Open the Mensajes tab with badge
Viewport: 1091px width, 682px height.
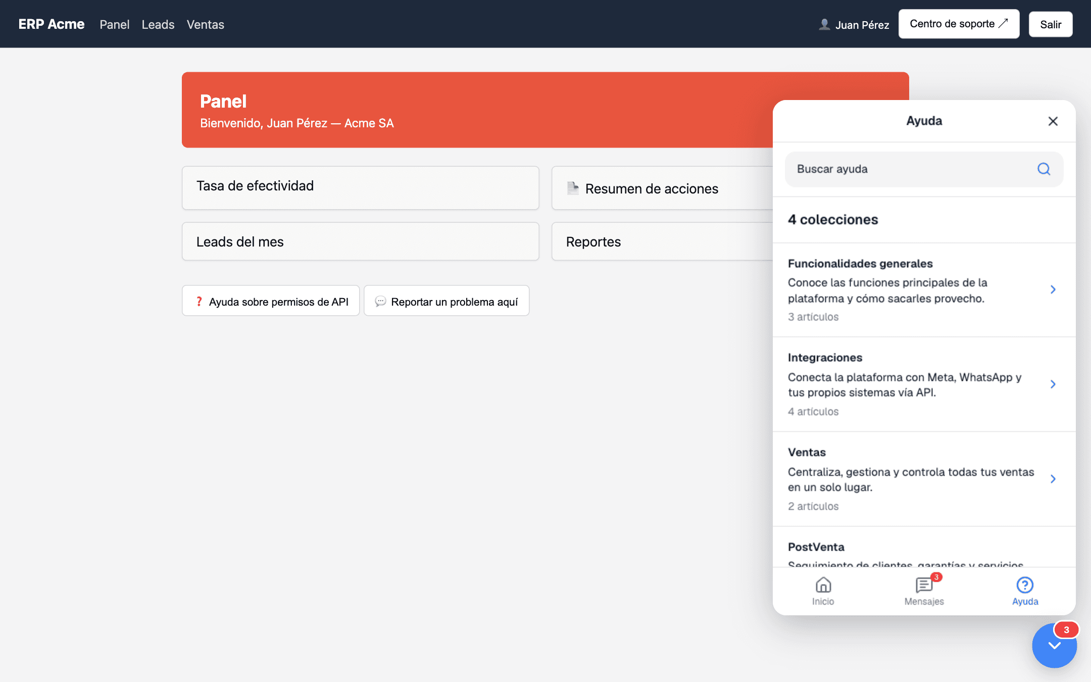(x=924, y=591)
